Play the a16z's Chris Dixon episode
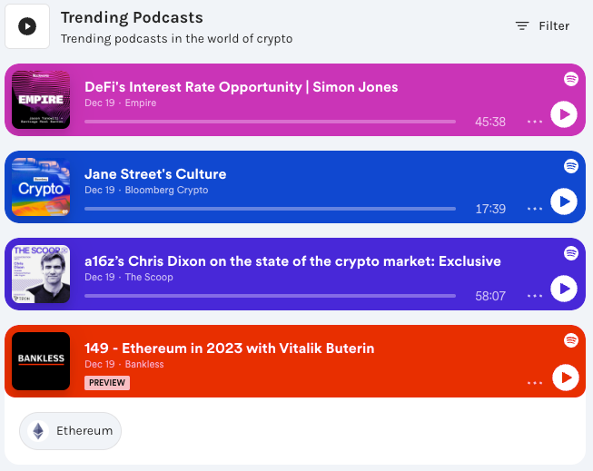Viewport: 593px width, 471px height. coord(564,289)
